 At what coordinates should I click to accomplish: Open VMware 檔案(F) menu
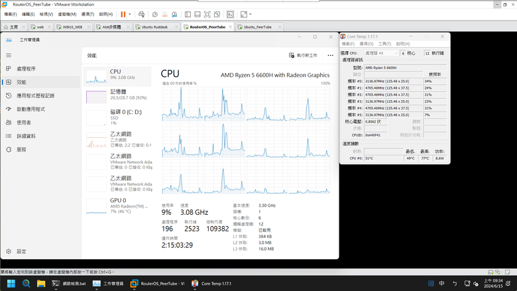10,14
